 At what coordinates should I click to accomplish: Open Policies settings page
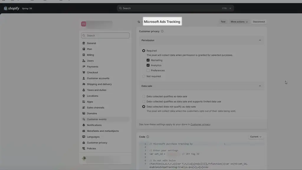[x=105, y=148]
